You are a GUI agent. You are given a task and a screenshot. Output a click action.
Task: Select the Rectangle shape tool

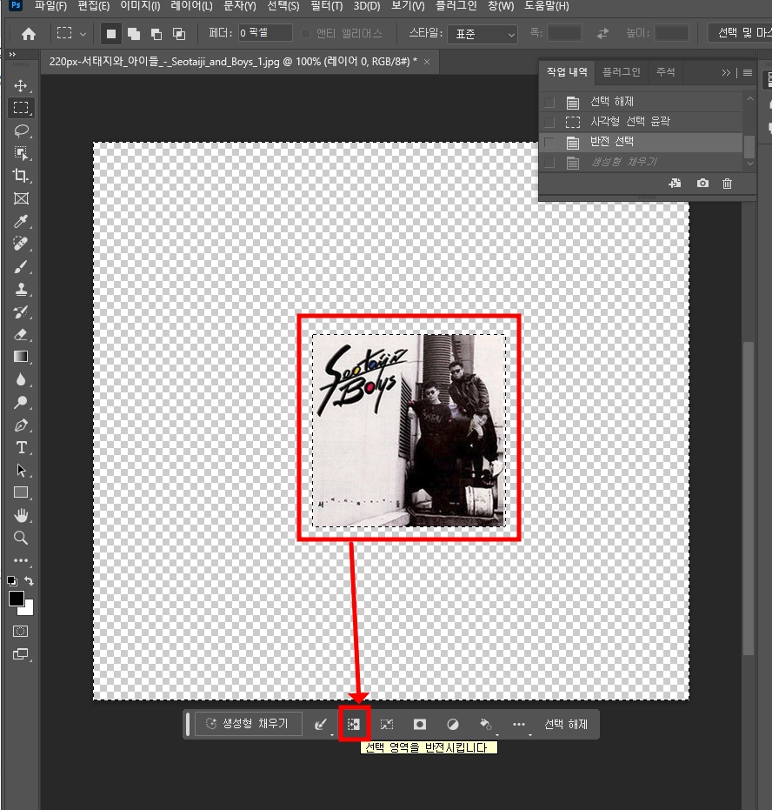pyautogui.click(x=21, y=492)
